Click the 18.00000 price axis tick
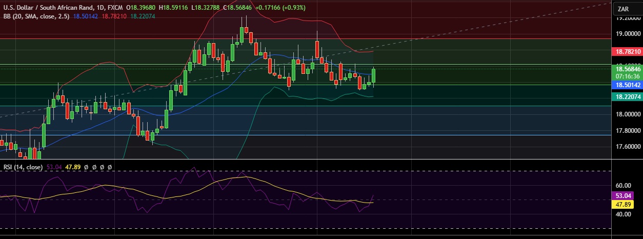 pos(628,114)
